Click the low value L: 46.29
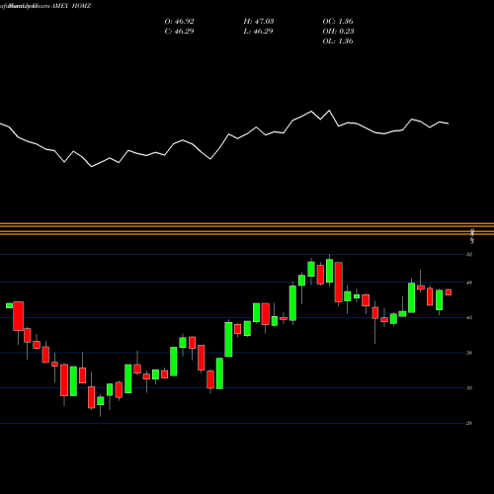 [x=258, y=32]
